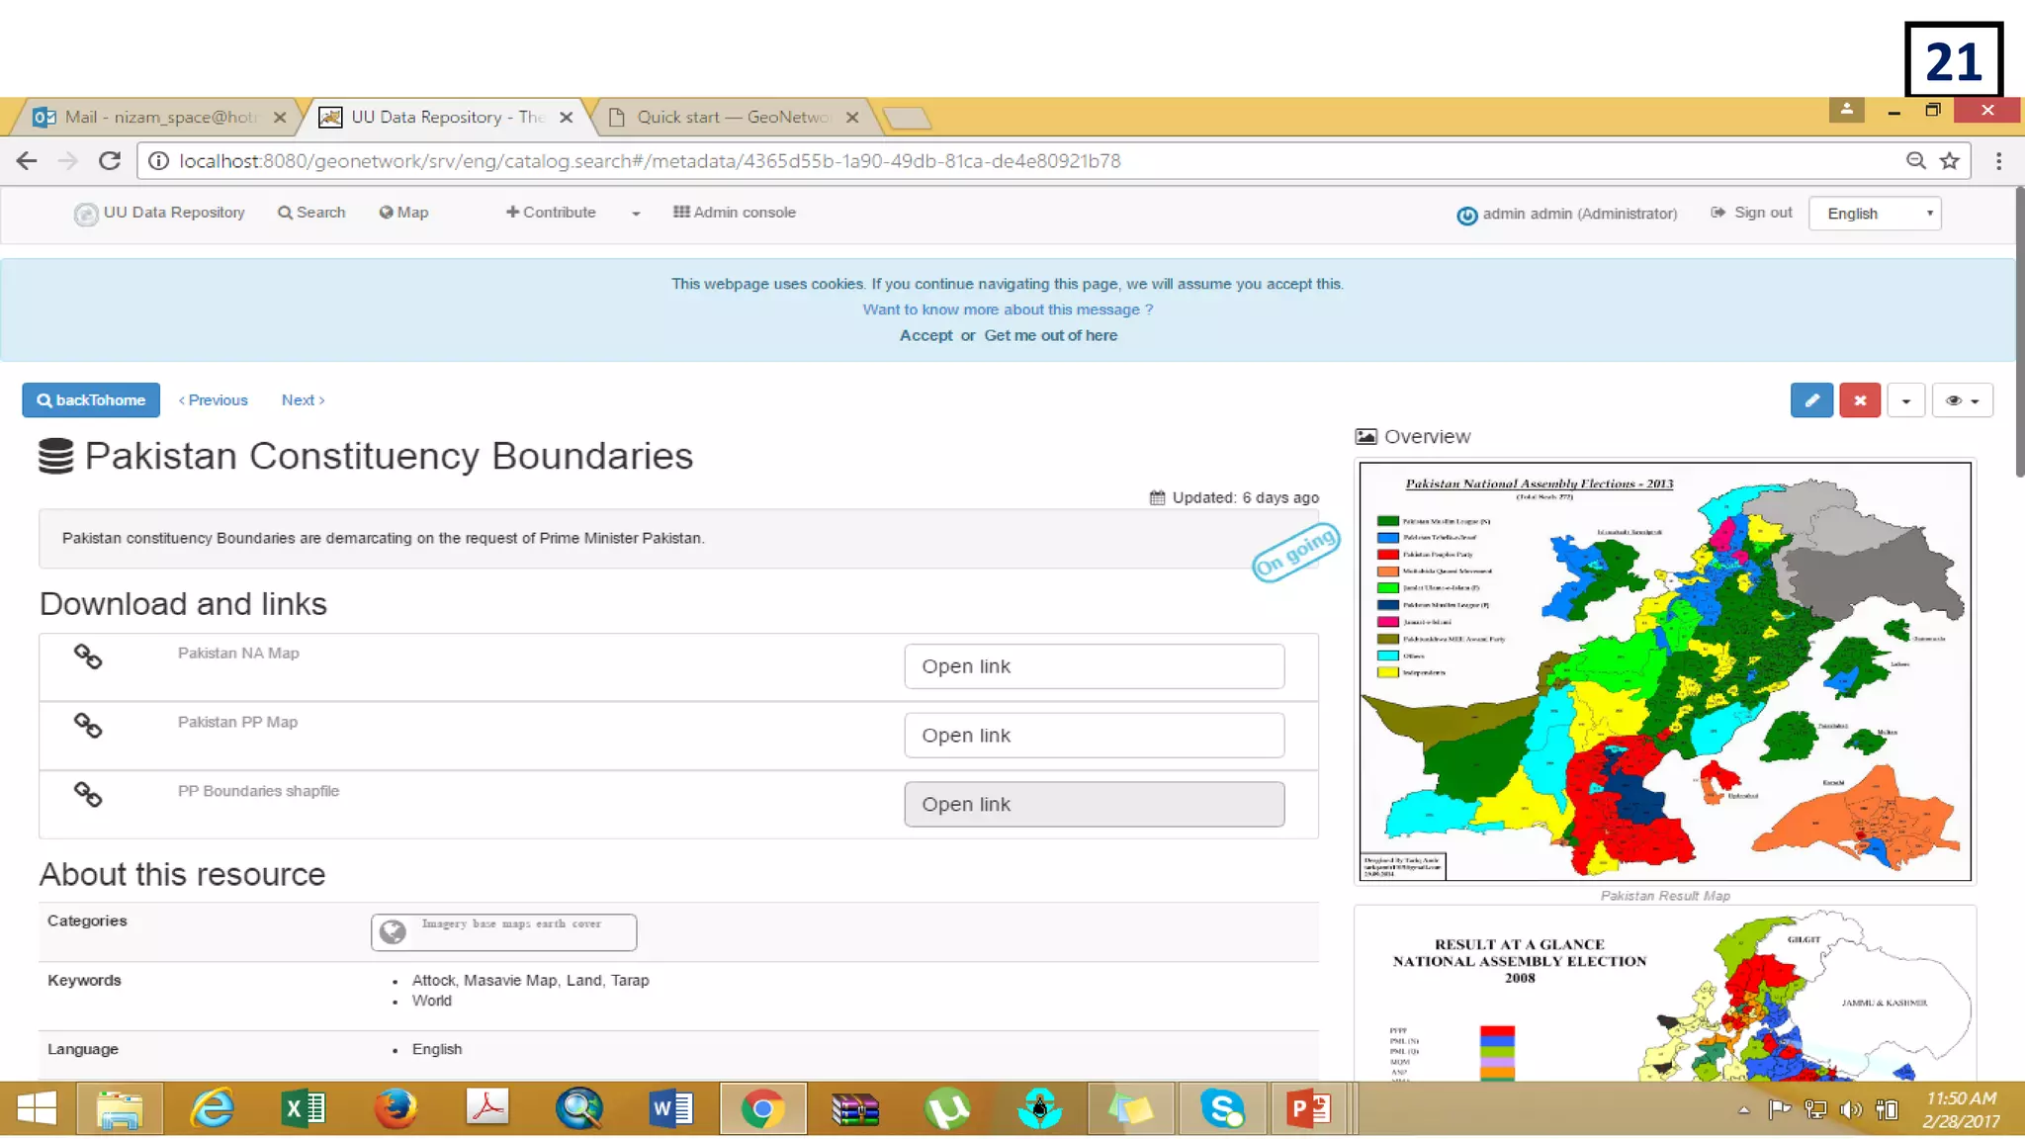Open link for PP Boundaries shapfile
The width and height of the screenshot is (2025, 1139).
click(1094, 805)
